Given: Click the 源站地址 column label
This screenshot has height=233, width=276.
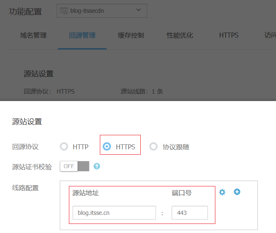Looking at the screenshot, I should point(85,193).
